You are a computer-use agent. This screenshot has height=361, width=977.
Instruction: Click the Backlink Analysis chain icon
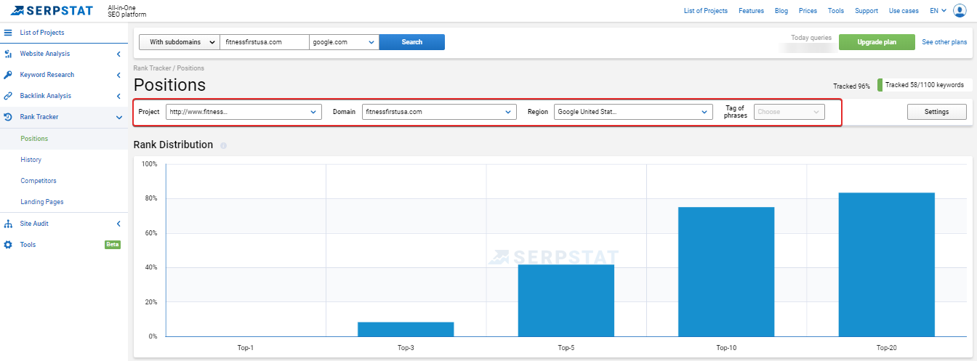pyautogui.click(x=8, y=96)
